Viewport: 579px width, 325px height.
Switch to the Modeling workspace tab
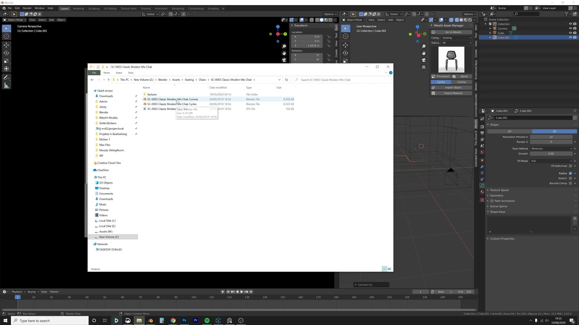coord(78,9)
